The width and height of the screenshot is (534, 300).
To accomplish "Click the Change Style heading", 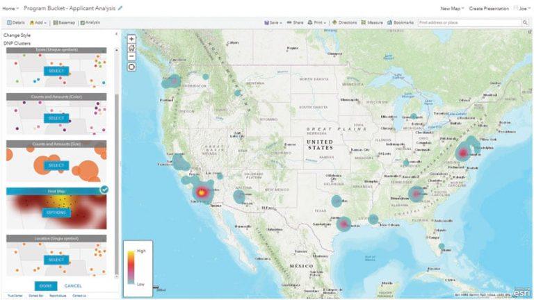I will click(x=17, y=35).
